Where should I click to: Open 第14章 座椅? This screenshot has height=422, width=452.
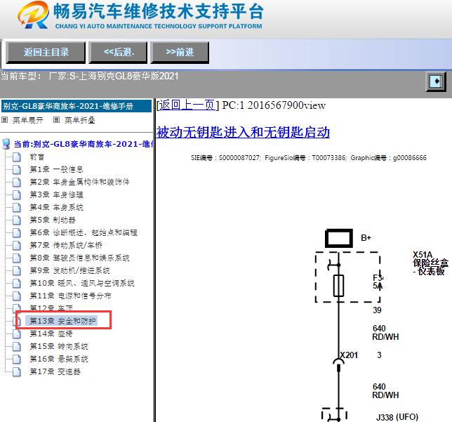[x=51, y=334]
